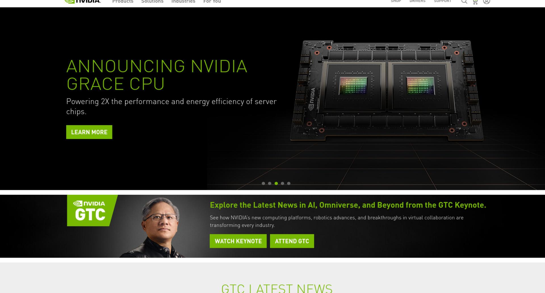Open the For You menu
This screenshot has width=545, height=293.
point(212,1)
